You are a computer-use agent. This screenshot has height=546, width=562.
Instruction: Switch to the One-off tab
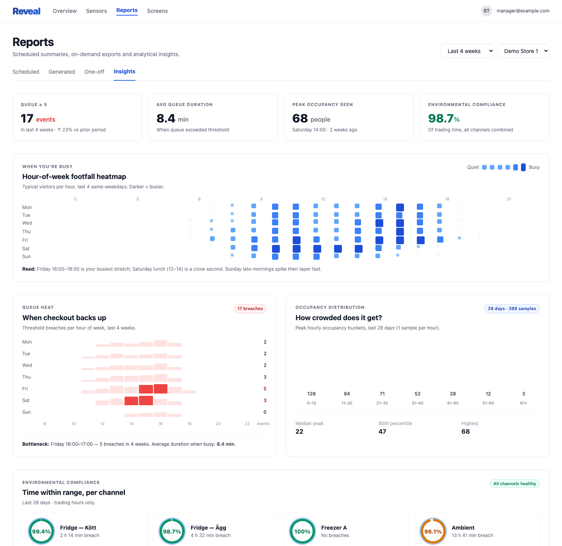[94, 72]
